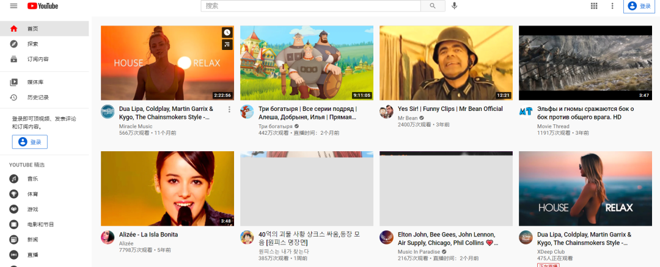Open the Mr Bean soldier thumbnail
This screenshot has height=267, width=660.
click(446, 63)
